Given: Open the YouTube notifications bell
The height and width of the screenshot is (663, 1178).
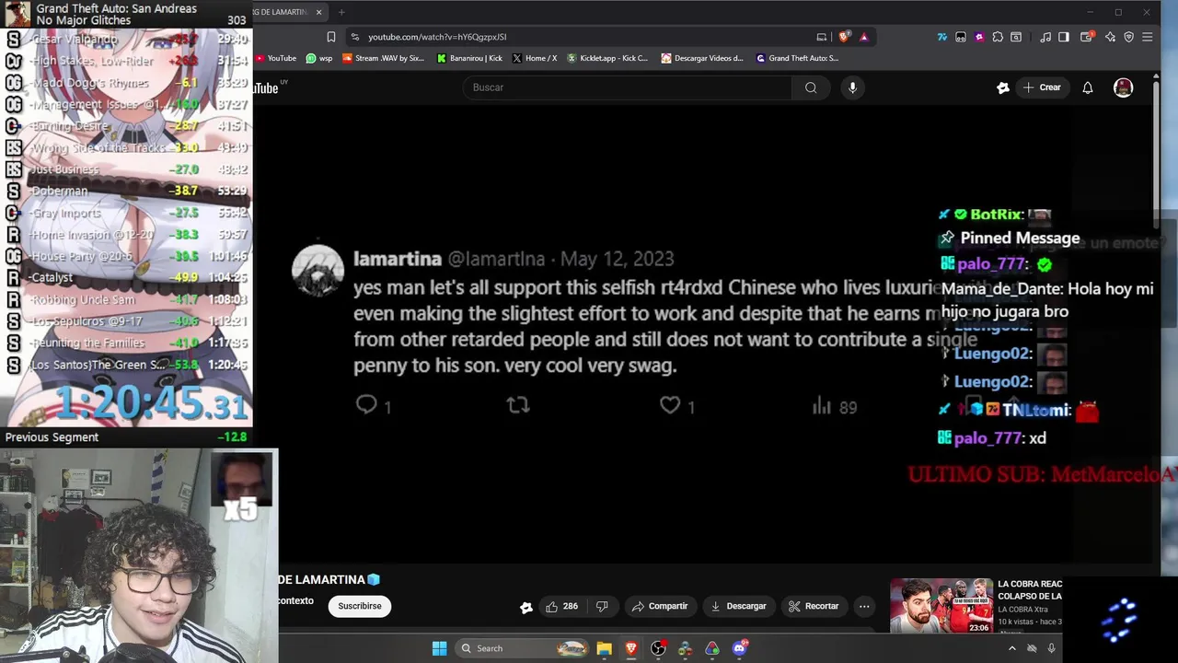Looking at the screenshot, I should (x=1088, y=87).
